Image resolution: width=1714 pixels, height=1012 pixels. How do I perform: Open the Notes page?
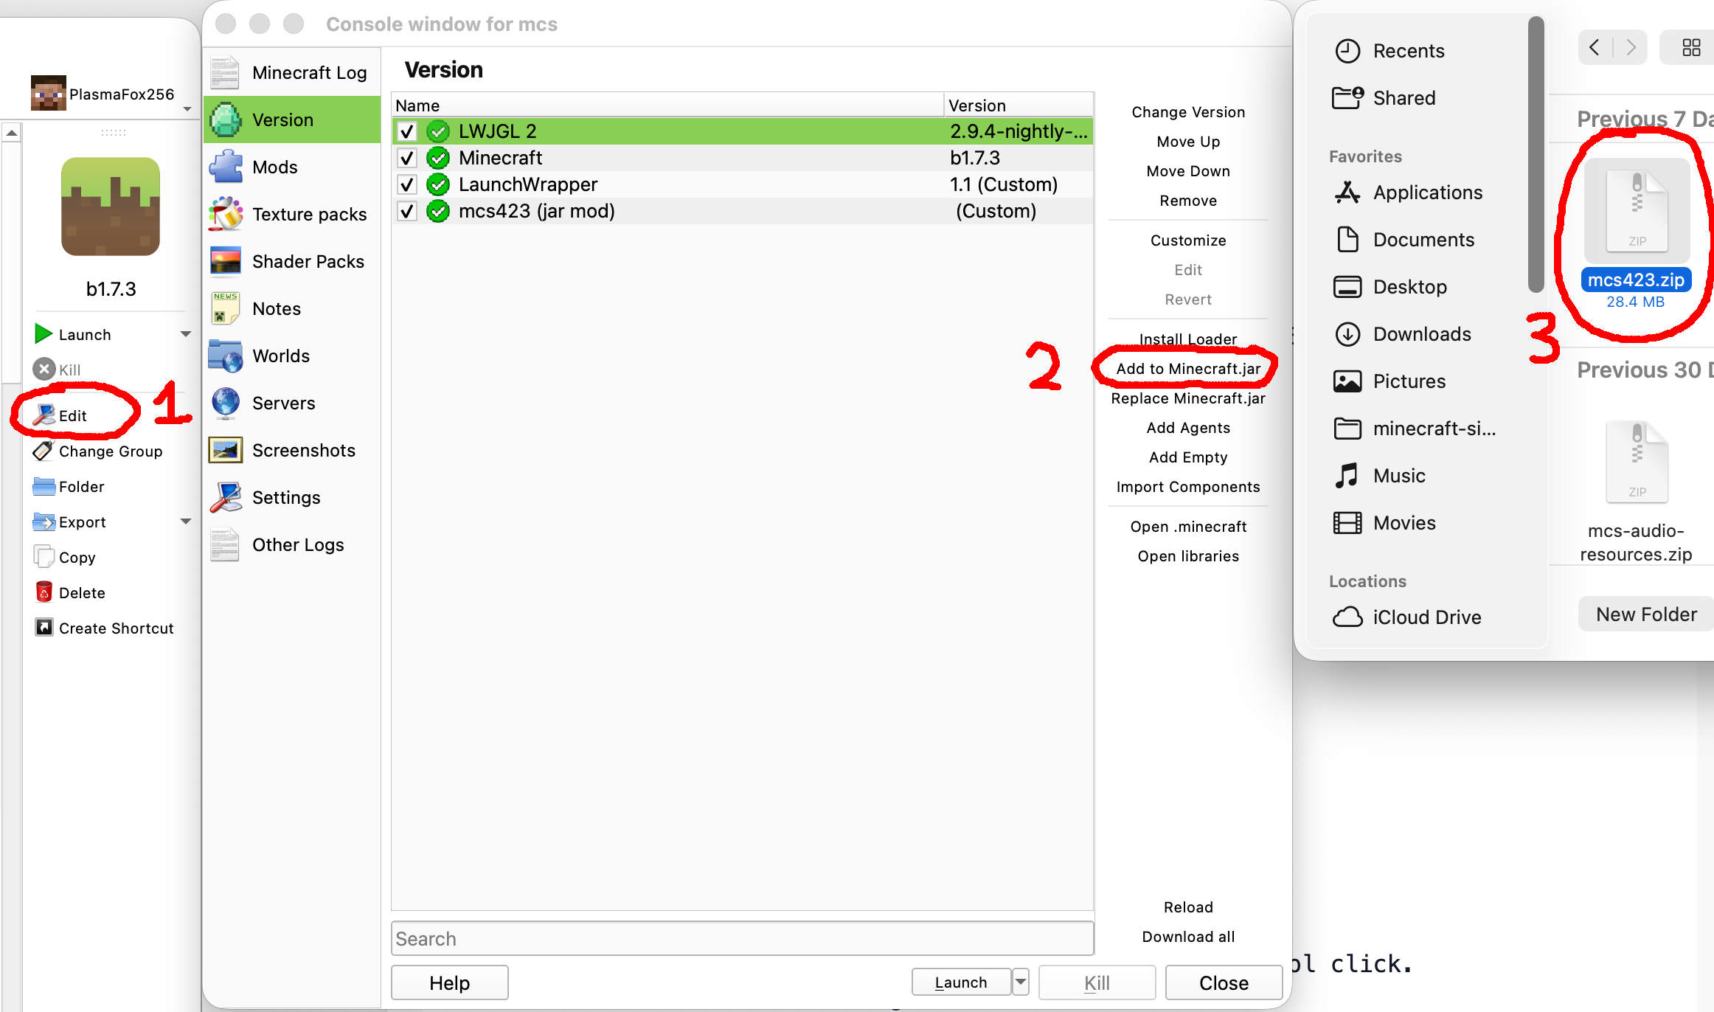(x=292, y=308)
